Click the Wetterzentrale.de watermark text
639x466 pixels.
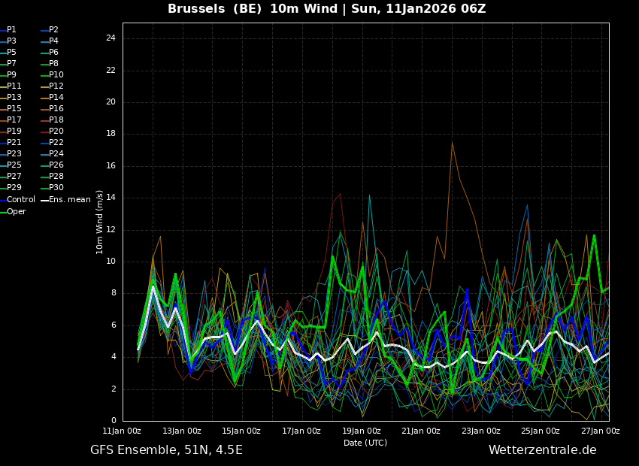point(543,450)
